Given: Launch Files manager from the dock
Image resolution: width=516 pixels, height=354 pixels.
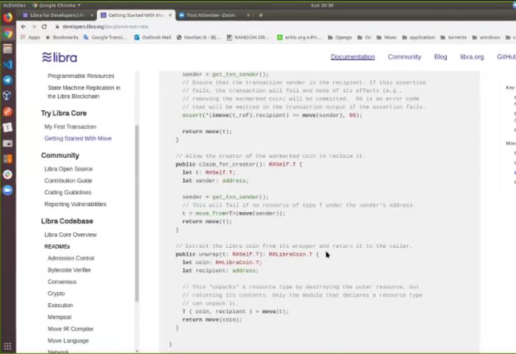Looking at the screenshot, I should point(8,49).
